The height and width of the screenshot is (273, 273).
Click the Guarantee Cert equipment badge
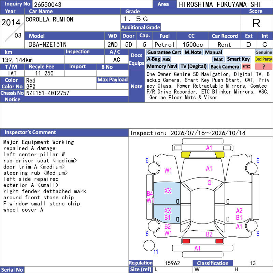tap(164, 52)
